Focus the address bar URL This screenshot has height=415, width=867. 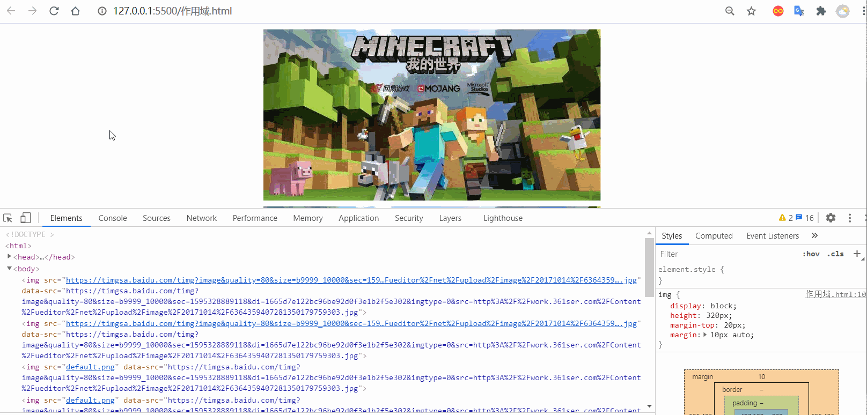point(172,11)
